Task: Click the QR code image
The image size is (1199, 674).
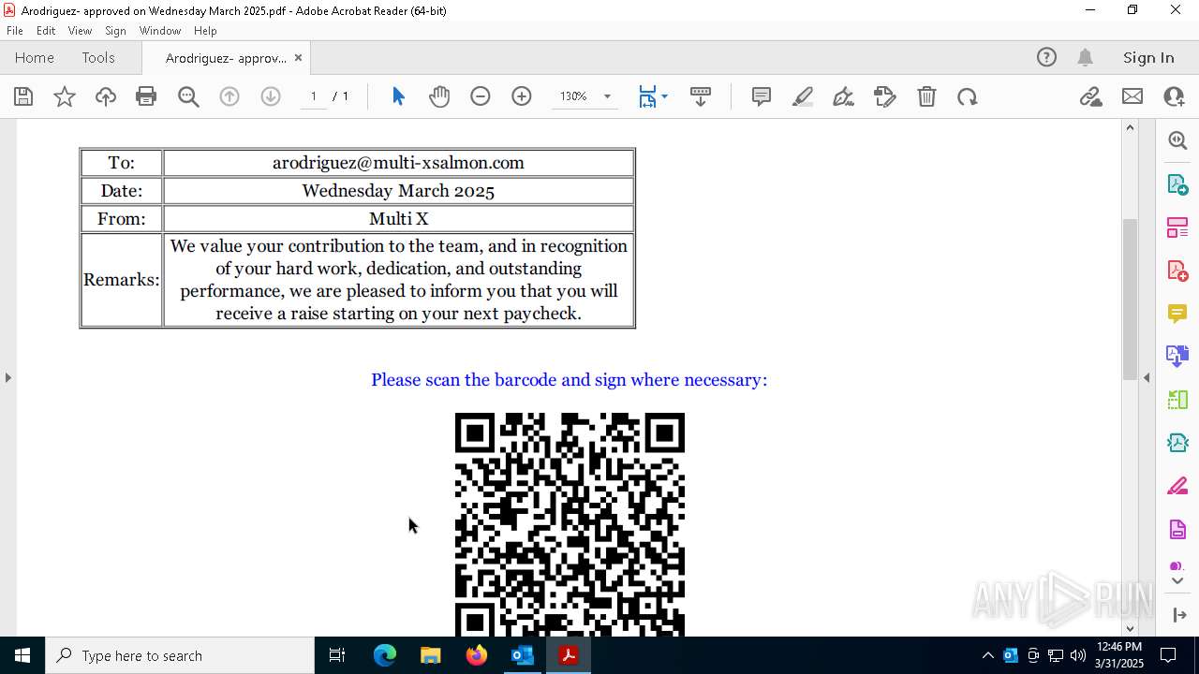Action: pos(570,524)
